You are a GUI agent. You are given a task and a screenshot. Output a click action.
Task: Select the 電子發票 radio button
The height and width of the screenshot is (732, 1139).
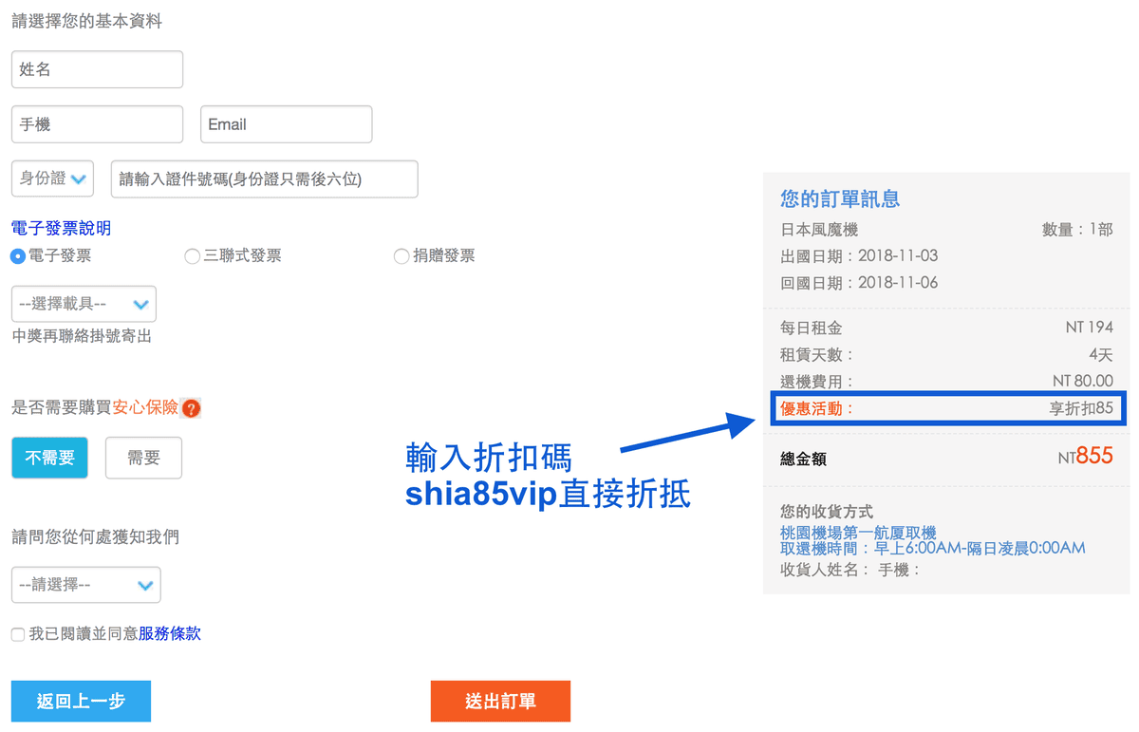click(x=15, y=255)
